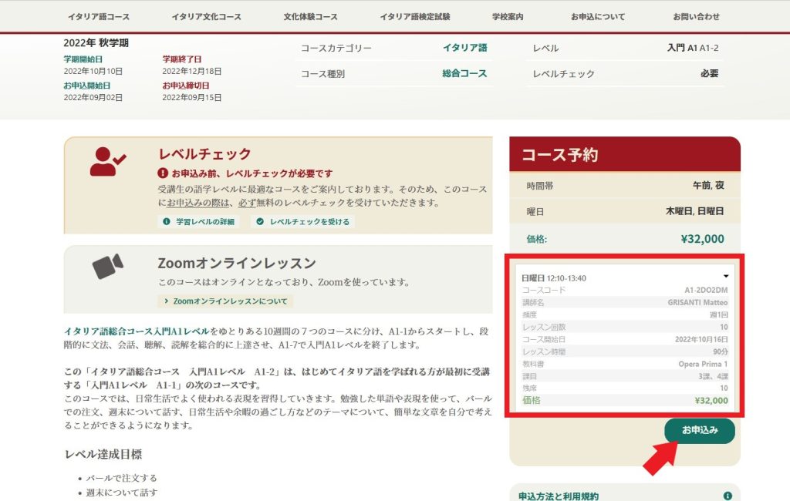Click the person-with-checkmark level check icon

107,161
